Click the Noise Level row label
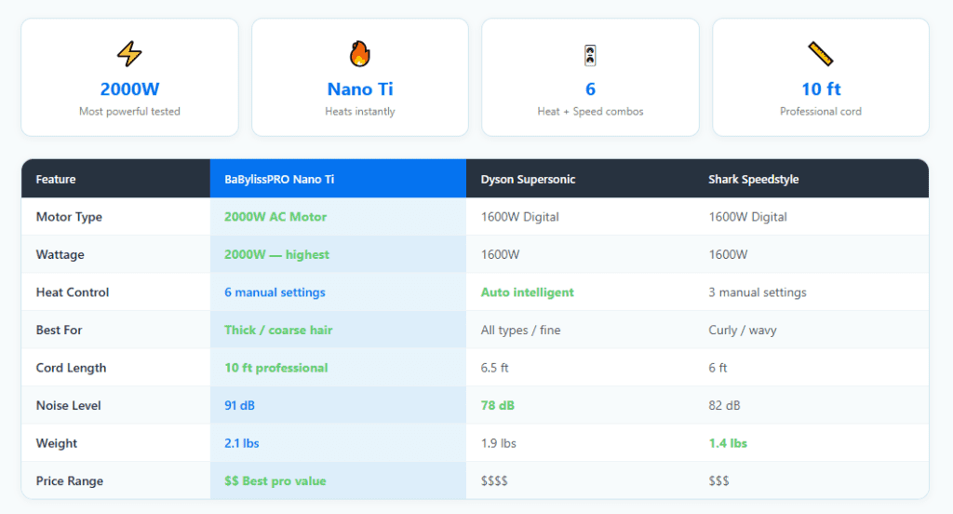The width and height of the screenshot is (953, 514). 68,405
